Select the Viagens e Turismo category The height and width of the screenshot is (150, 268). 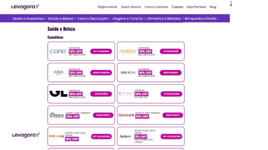[x=128, y=19]
